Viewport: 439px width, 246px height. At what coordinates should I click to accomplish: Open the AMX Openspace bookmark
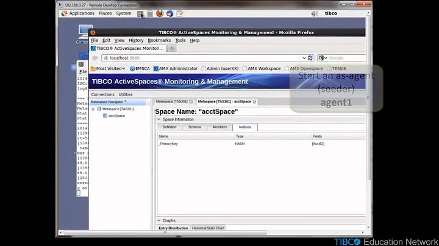coord(304,68)
